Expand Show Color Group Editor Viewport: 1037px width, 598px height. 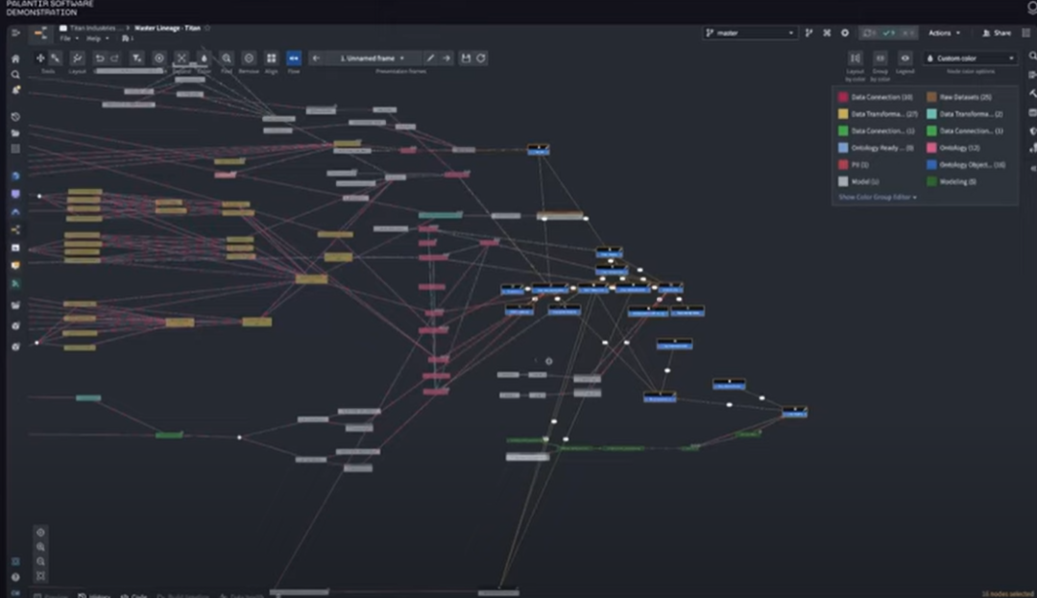(878, 197)
